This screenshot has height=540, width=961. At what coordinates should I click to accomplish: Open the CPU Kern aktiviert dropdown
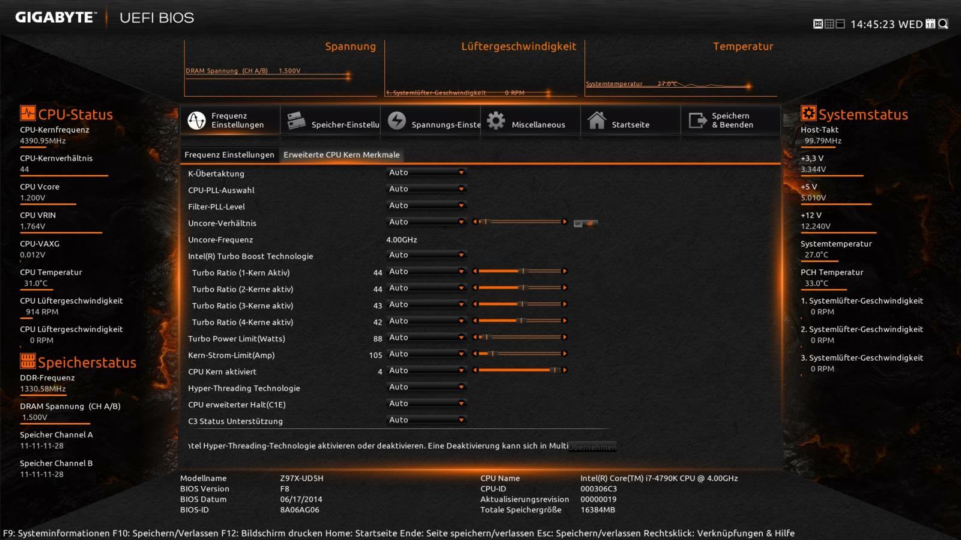(x=426, y=371)
